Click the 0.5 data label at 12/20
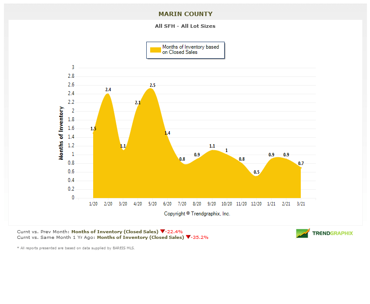The image size is (370, 304). click(256, 172)
